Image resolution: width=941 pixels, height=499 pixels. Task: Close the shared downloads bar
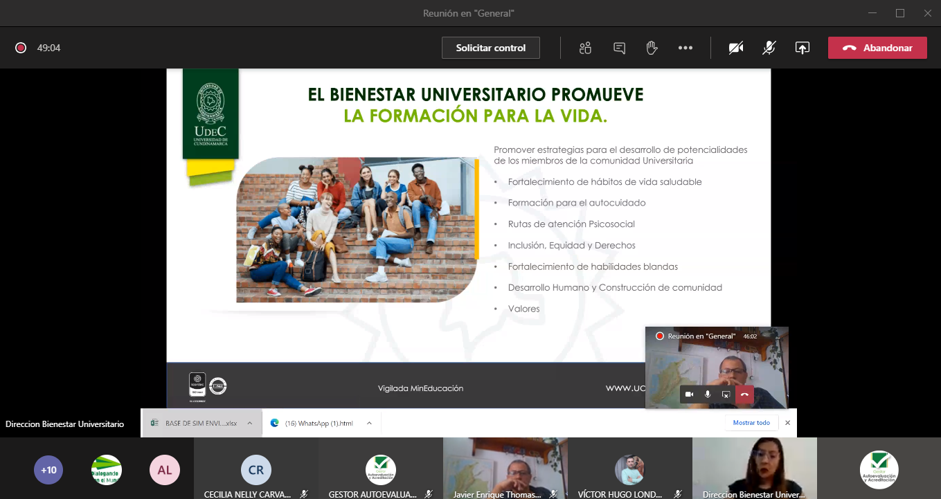click(x=787, y=423)
